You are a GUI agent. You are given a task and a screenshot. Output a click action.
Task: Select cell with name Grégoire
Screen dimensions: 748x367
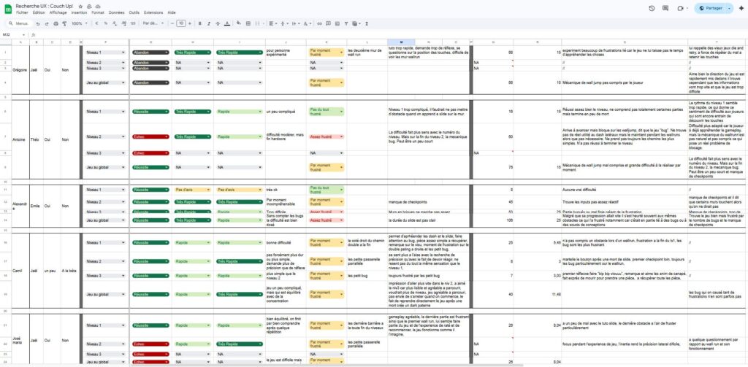point(20,70)
